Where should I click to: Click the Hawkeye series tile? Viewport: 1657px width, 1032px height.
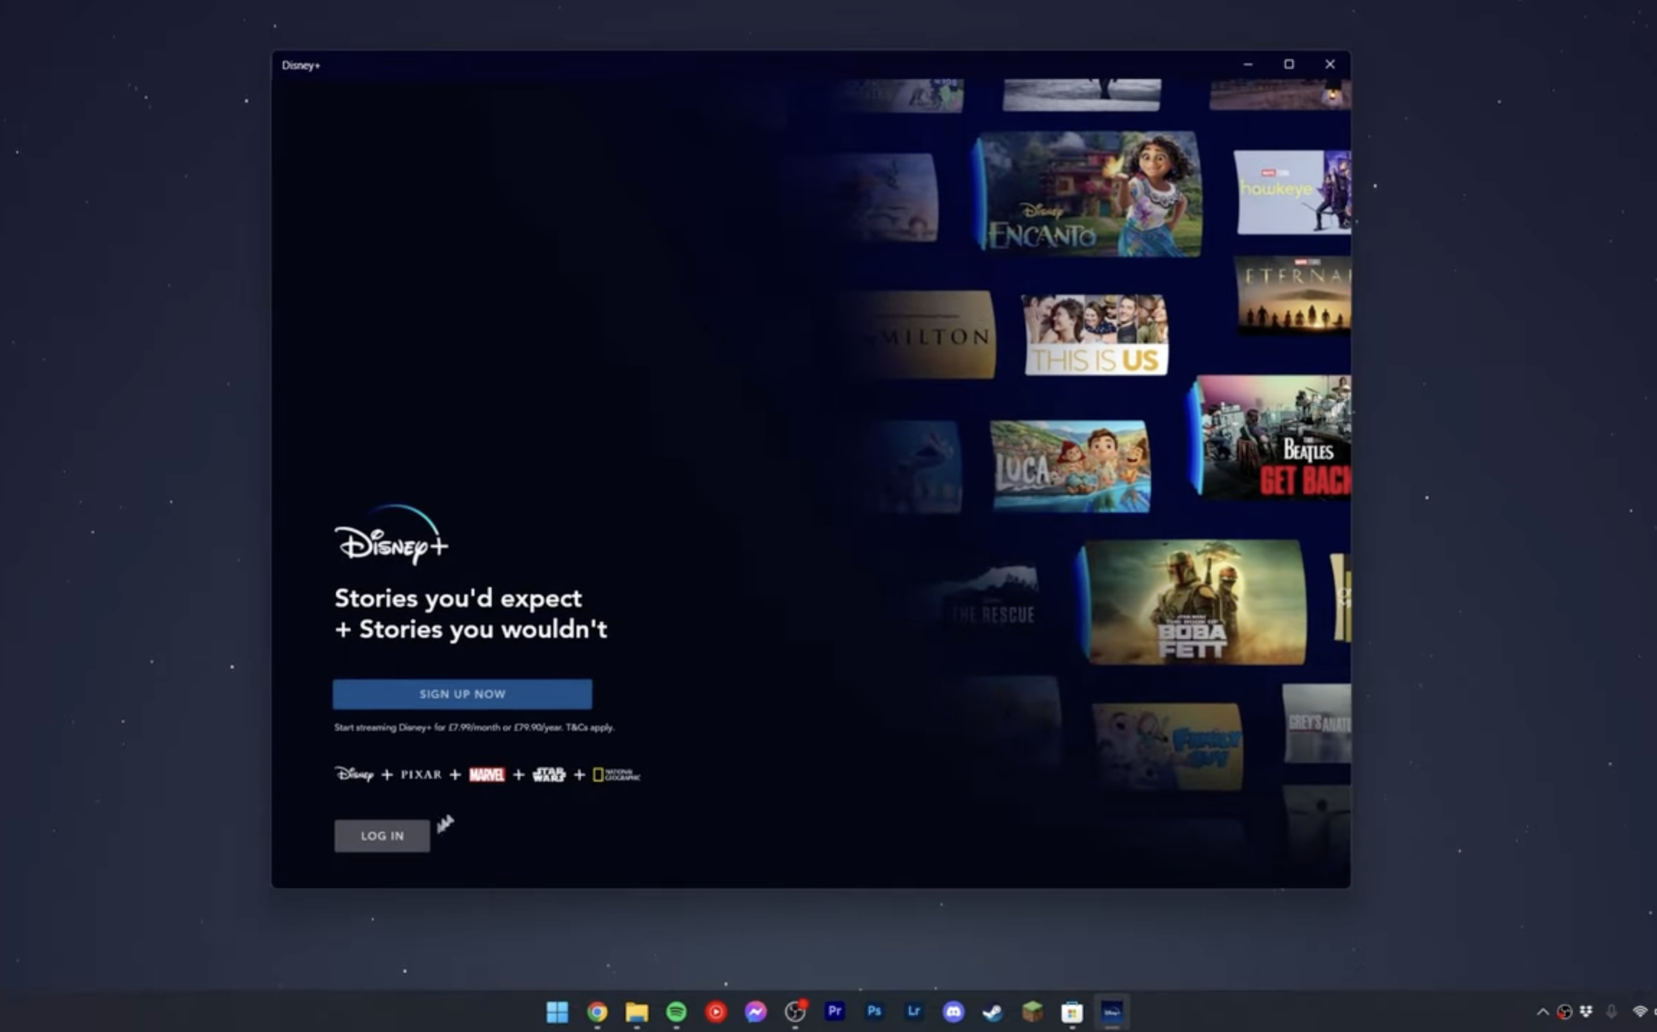point(1292,192)
